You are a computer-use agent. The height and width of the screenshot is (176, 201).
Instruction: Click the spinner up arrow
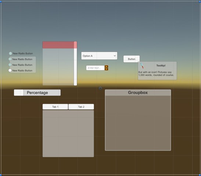pos(107,66)
